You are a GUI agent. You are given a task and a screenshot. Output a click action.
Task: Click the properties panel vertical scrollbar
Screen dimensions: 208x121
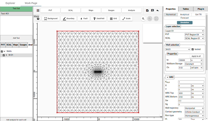point(207,42)
